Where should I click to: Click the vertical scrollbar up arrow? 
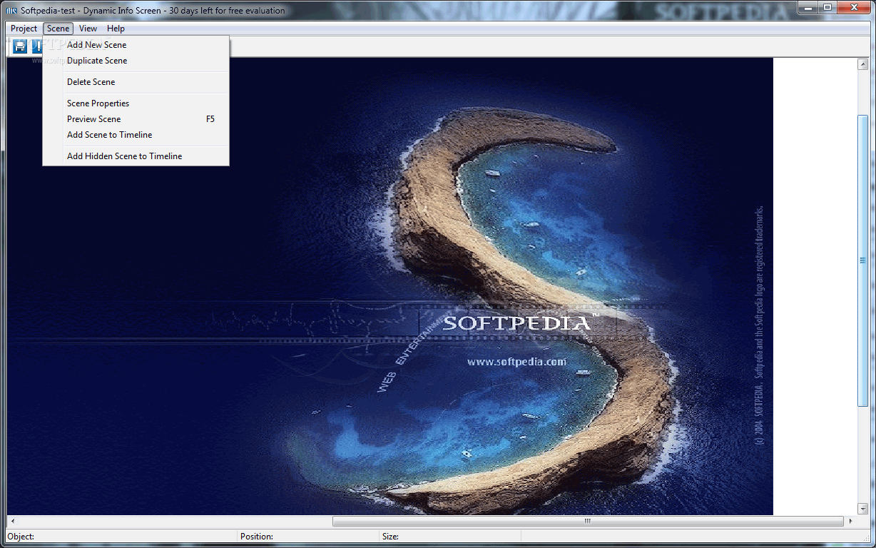pyautogui.click(x=862, y=64)
